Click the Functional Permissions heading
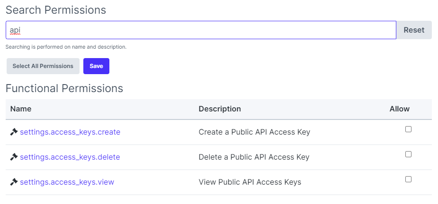438x204 pixels. click(x=64, y=88)
